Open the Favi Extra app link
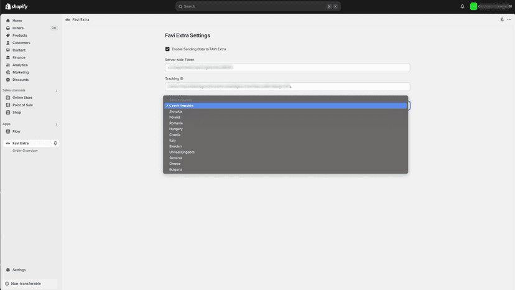Image resolution: width=515 pixels, height=290 pixels. 21,143
